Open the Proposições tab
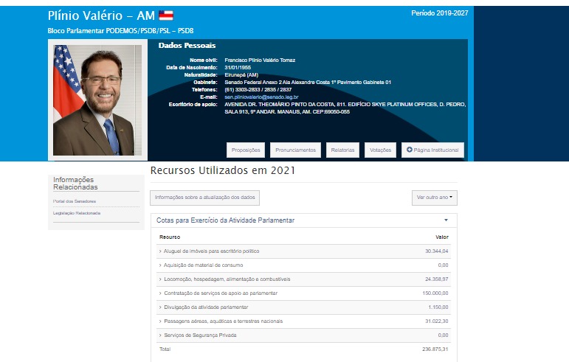Screen dimensions: 569x362 246,150
